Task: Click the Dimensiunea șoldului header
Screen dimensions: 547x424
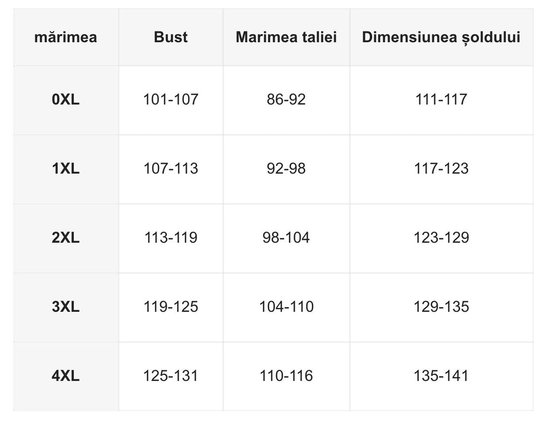Action: [441, 37]
